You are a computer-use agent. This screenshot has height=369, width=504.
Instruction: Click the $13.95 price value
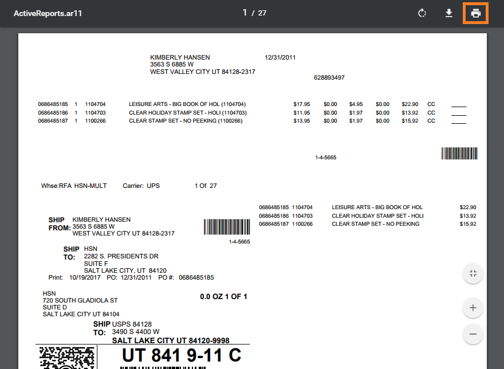tap(301, 121)
